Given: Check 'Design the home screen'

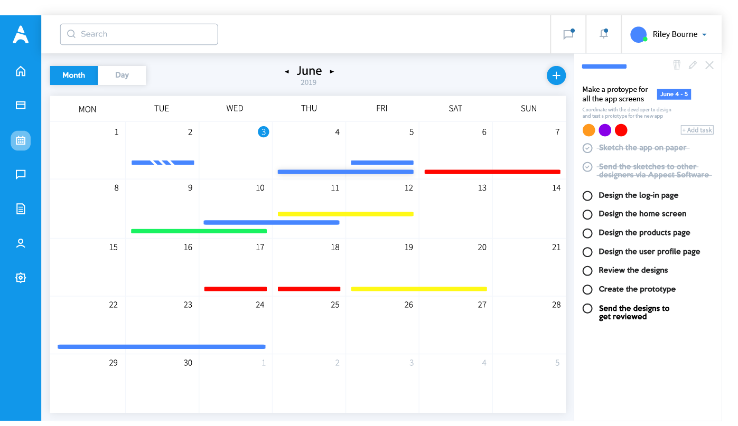Looking at the screenshot, I should [x=587, y=214].
